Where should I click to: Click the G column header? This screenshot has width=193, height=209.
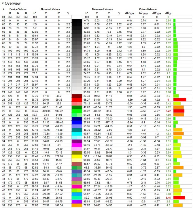tap(18, 13)
